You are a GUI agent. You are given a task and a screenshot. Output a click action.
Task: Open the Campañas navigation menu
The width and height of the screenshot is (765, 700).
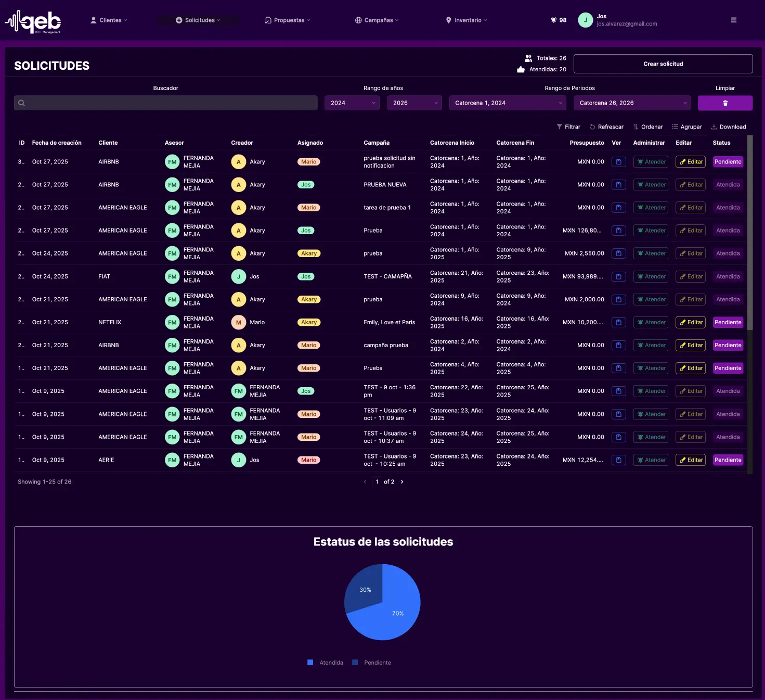[377, 20]
